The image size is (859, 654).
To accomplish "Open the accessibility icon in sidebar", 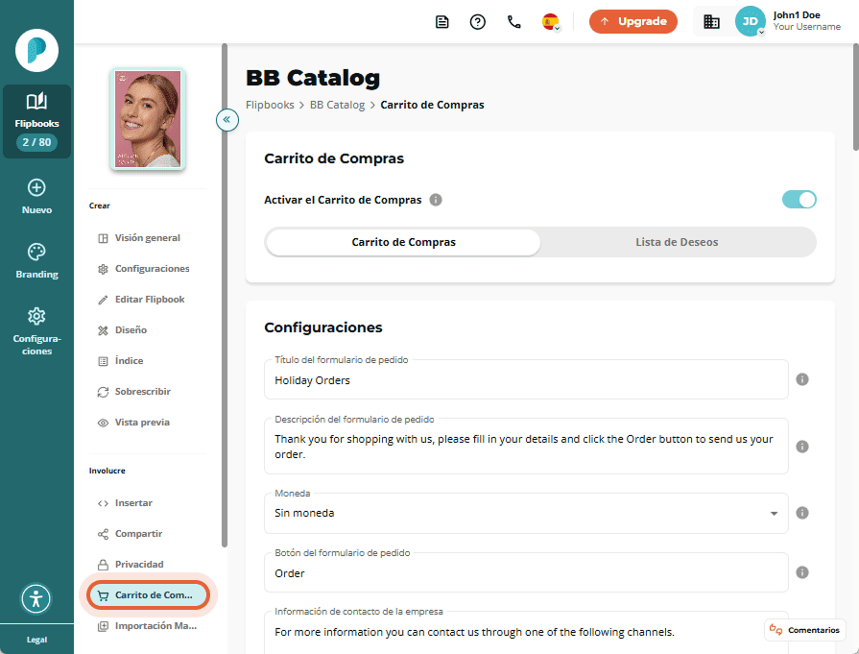I will coord(36,598).
